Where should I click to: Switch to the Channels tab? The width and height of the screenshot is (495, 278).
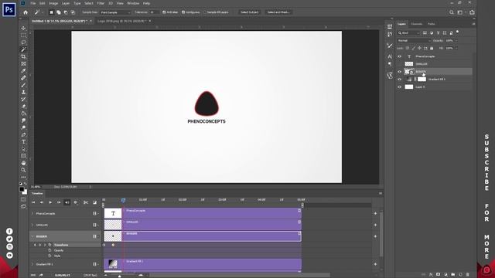(x=416, y=24)
